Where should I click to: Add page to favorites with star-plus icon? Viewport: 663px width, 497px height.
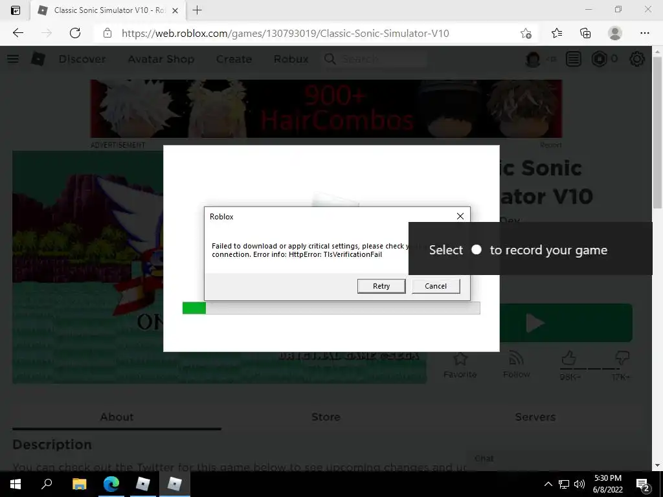pyautogui.click(x=526, y=33)
